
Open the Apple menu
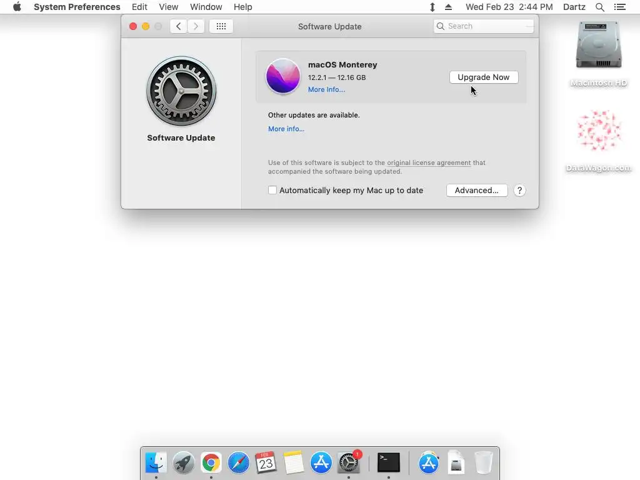point(17,7)
